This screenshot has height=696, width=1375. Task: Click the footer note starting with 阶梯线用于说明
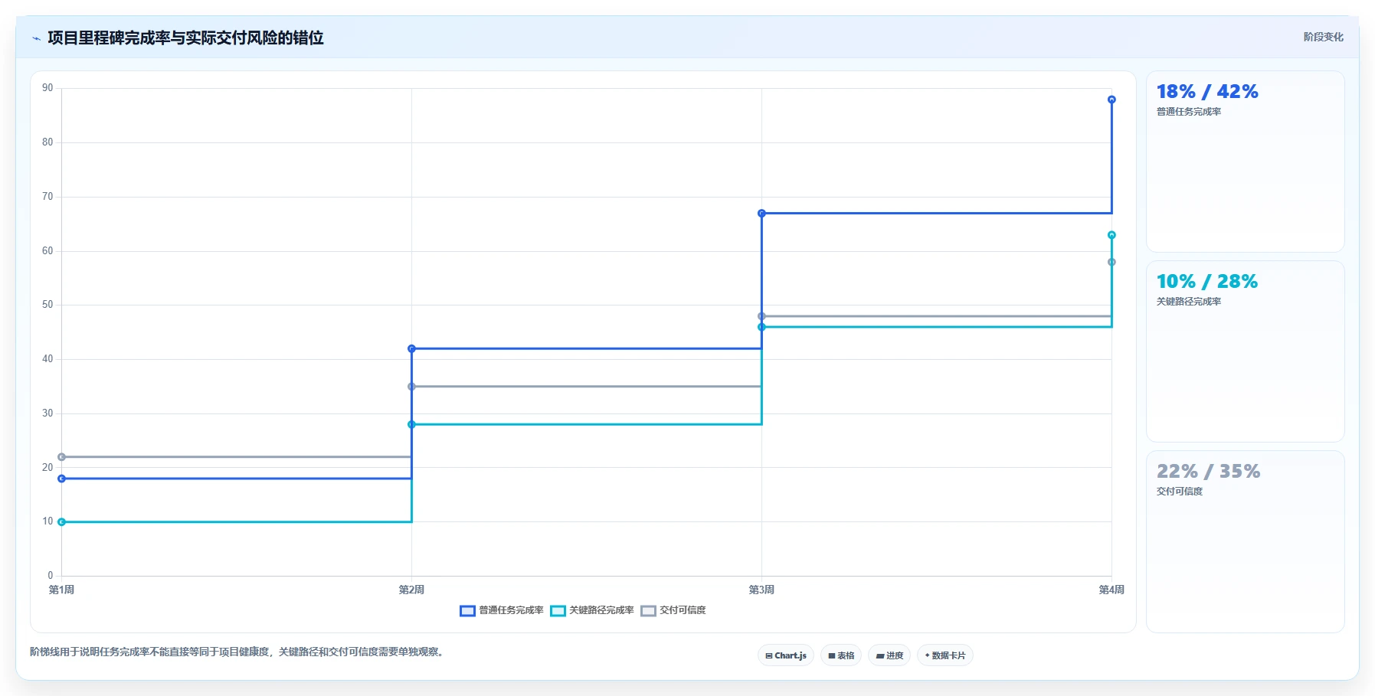click(238, 652)
